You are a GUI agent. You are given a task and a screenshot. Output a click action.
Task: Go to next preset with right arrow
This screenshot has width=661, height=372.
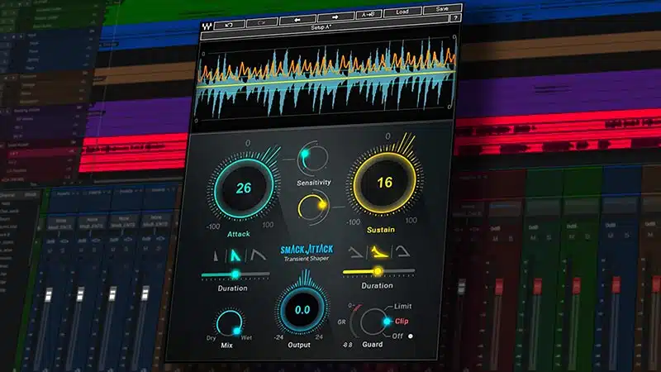(335, 17)
